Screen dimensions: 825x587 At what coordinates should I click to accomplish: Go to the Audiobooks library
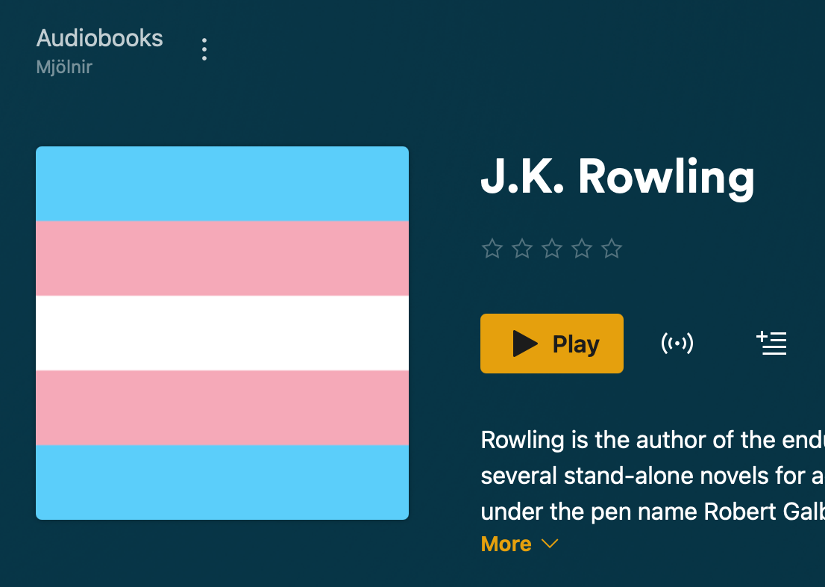pos(99,39)
